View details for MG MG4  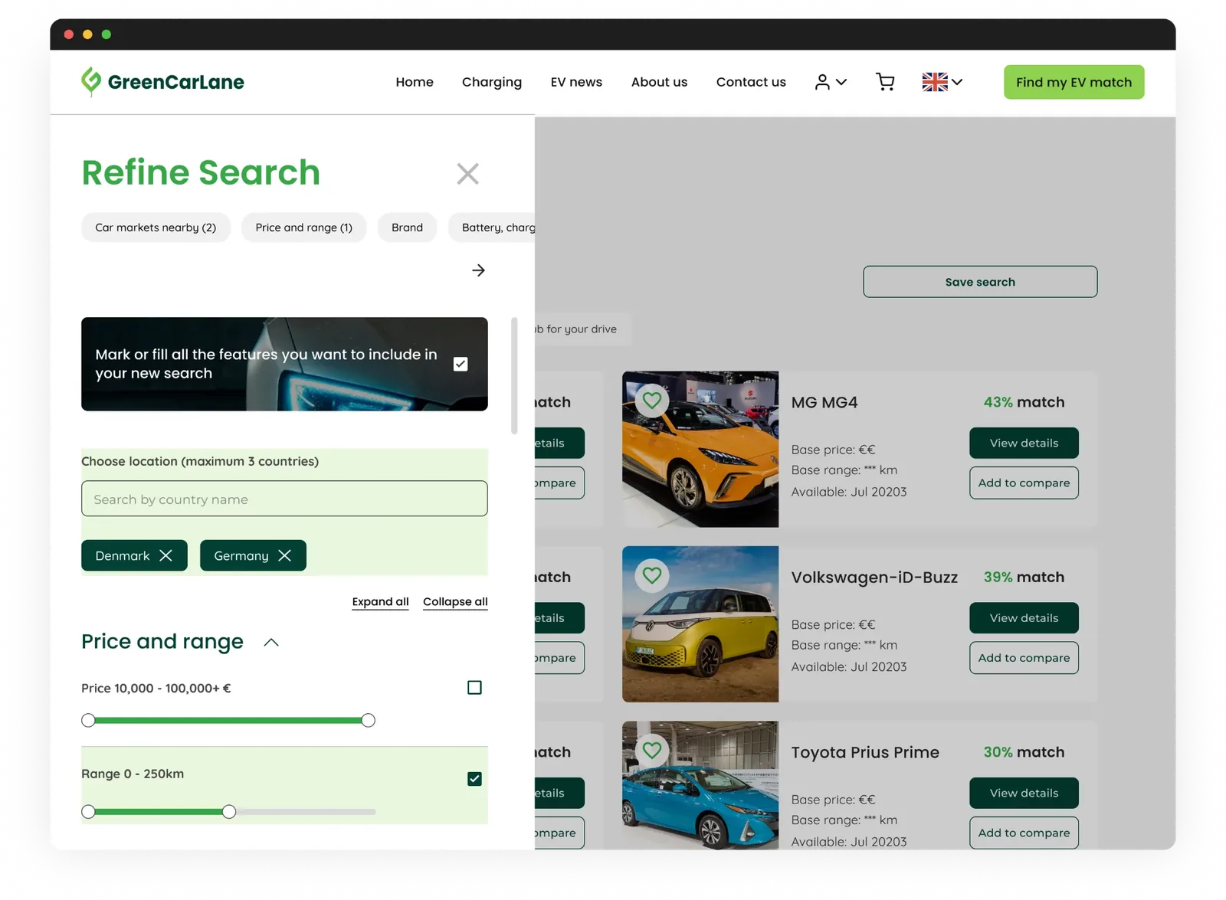click(1024, 443)
